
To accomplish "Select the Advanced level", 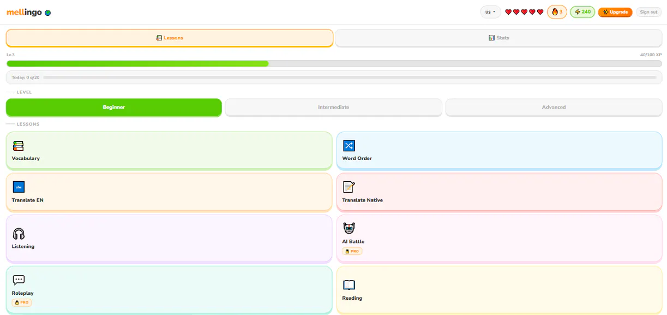I will (x=554, y=107).
